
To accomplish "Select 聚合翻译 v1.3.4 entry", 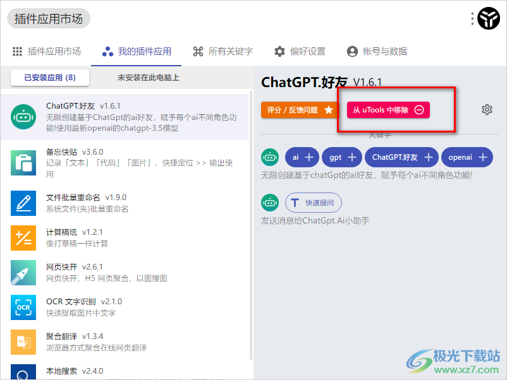I will pyautogui.click(x=125, y=342).
